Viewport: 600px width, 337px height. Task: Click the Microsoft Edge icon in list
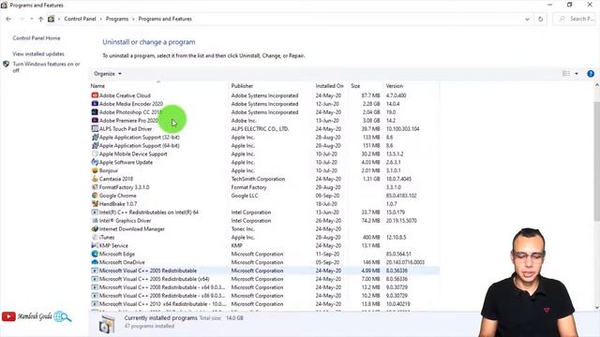[x=95, y=254]
